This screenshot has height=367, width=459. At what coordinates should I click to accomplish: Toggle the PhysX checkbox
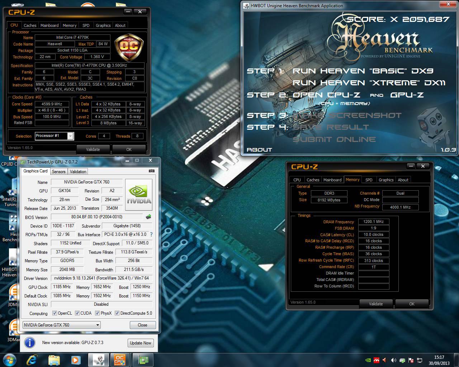tap(97, 313)
